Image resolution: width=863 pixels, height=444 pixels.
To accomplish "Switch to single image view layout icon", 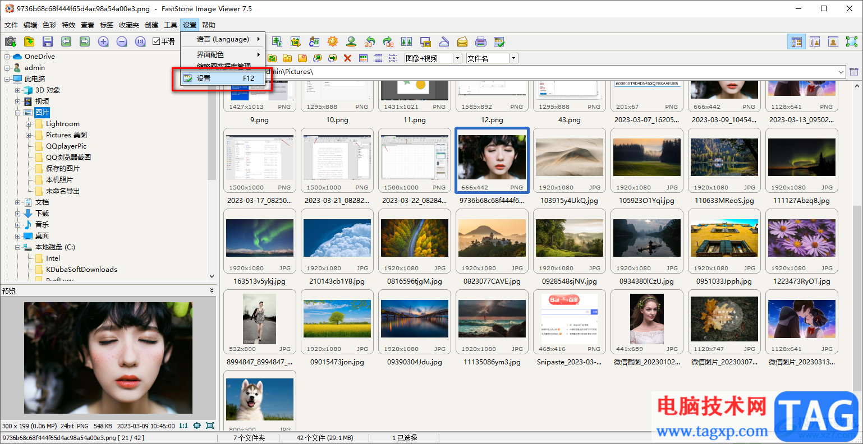I will pos(833,41).
